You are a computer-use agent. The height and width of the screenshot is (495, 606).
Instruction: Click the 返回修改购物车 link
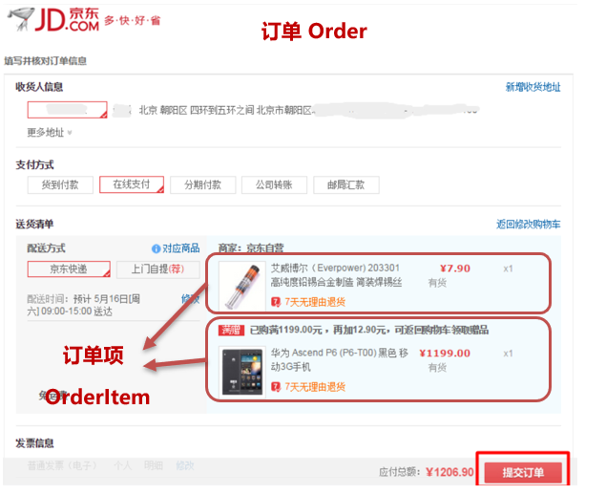click(529, 225)
